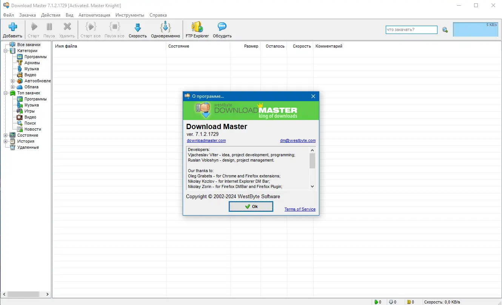Click the Удалить X icon in toolbar
The width and height of the screenshot is (502, 305).
pos(67,27)
